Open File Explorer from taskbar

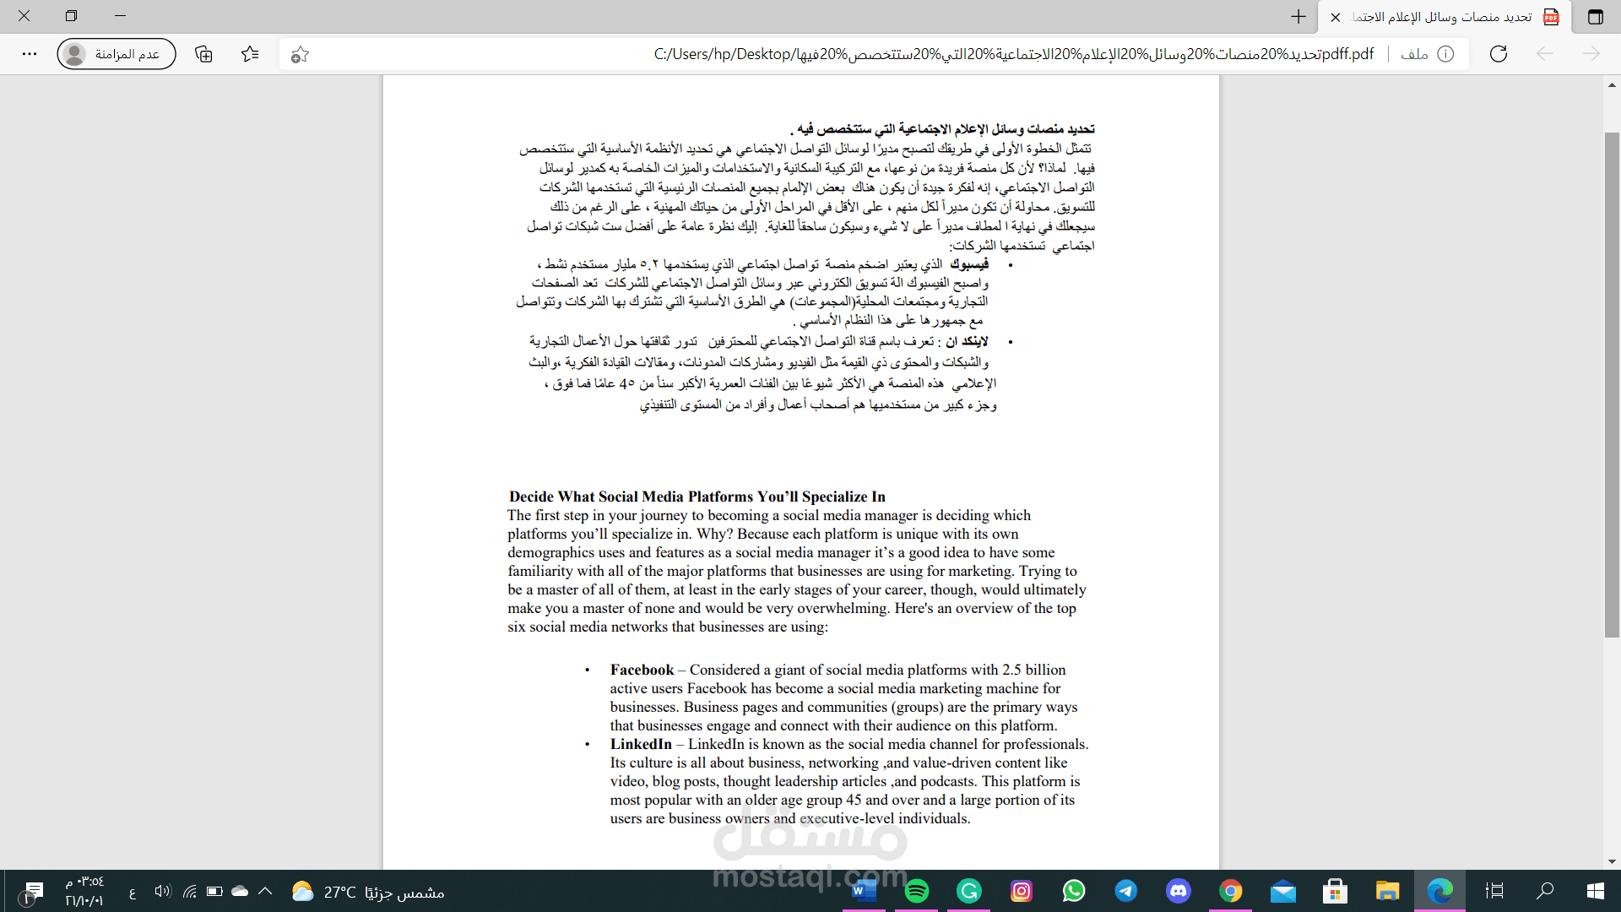(1387, 891)
